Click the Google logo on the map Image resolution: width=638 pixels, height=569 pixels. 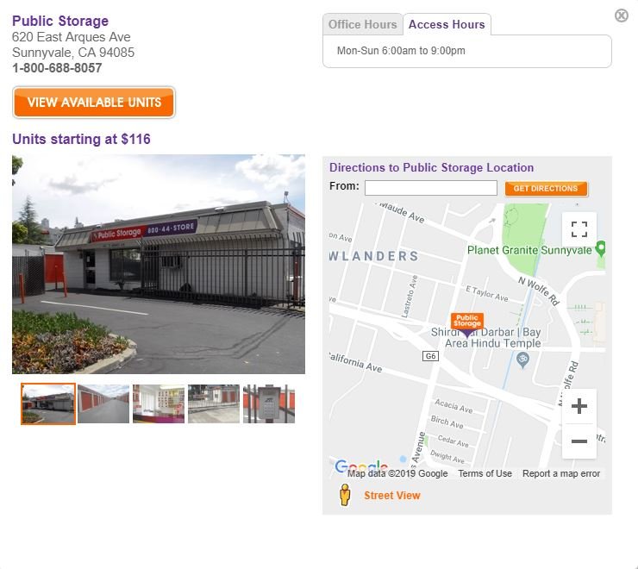coord(360,467)
